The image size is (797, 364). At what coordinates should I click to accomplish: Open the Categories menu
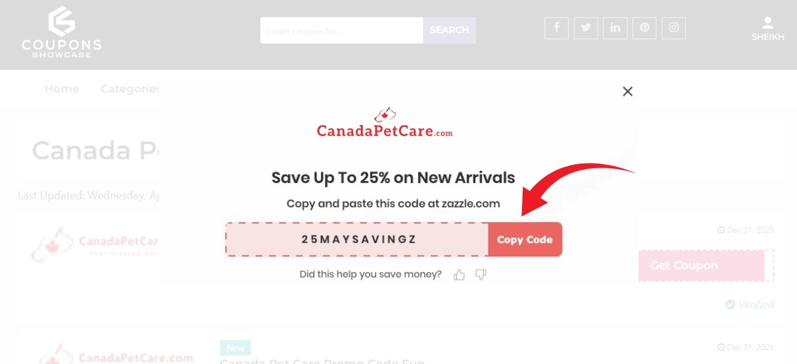pyautogui.click(x=131, y=89)
